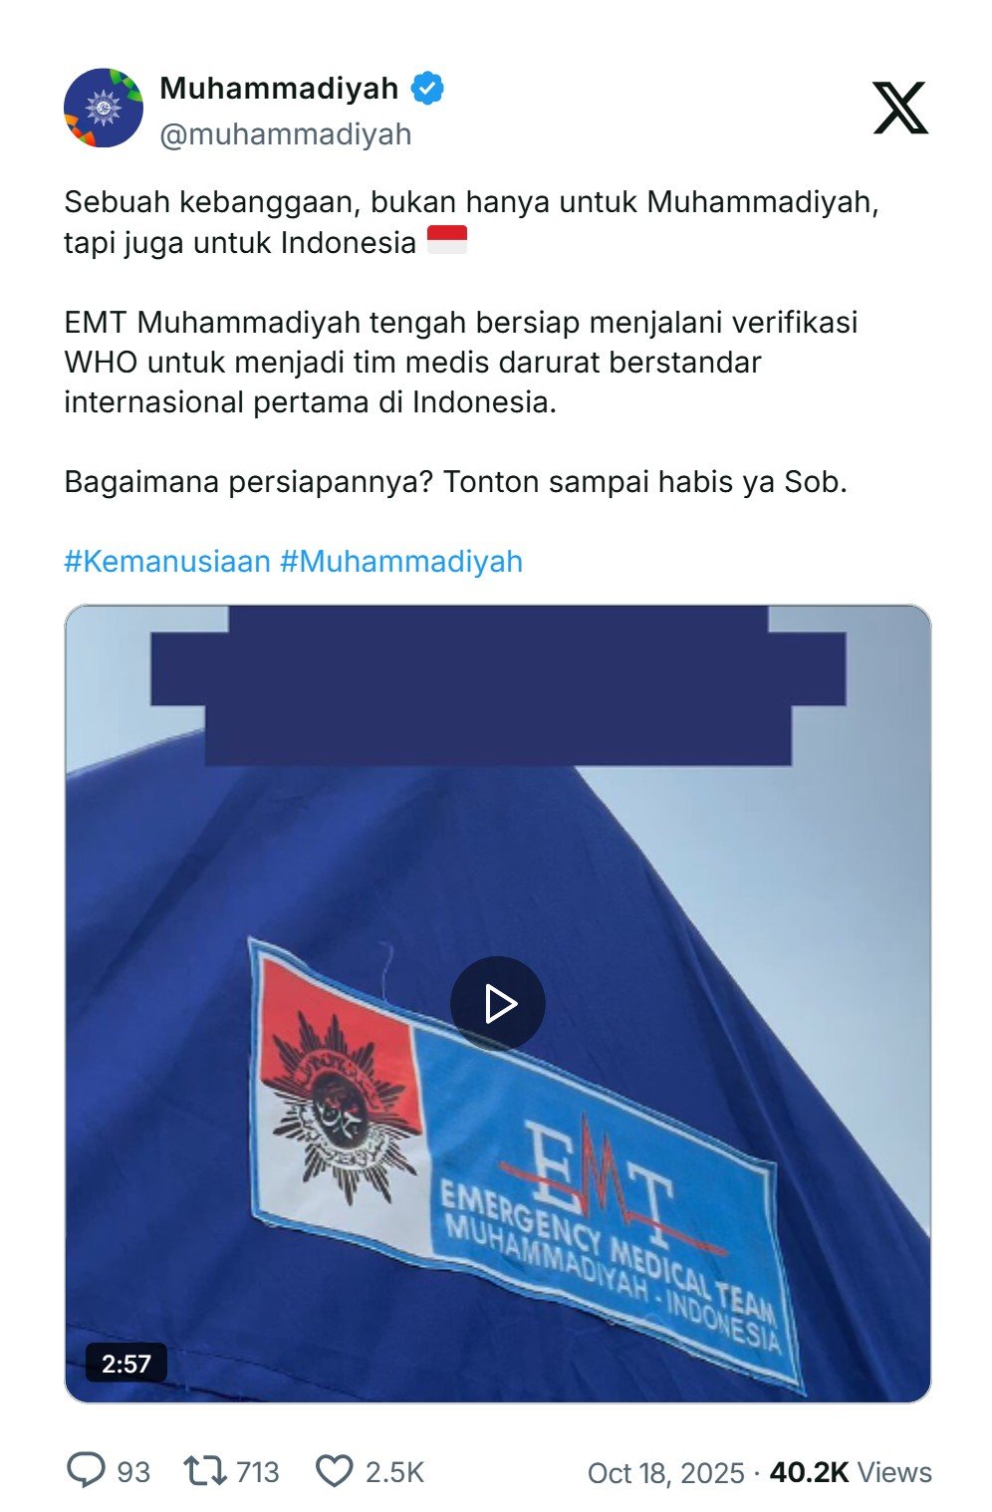Click the Indonesian flag emoji
The width and height of the screenshot is (992, 1512).
point(447,241)
